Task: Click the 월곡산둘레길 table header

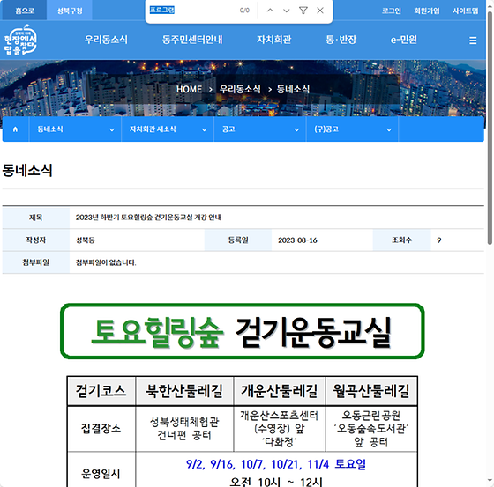Action: 371,391
